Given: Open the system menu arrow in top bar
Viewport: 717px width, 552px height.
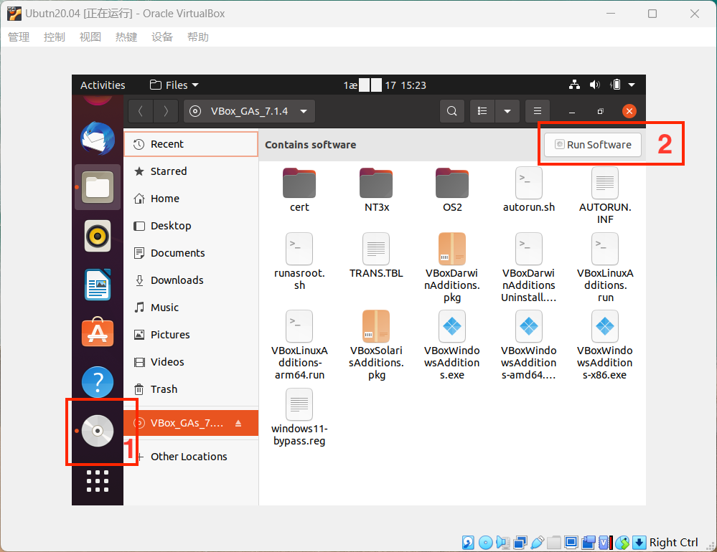Looking at the screenshot, I should pos(632,85).
